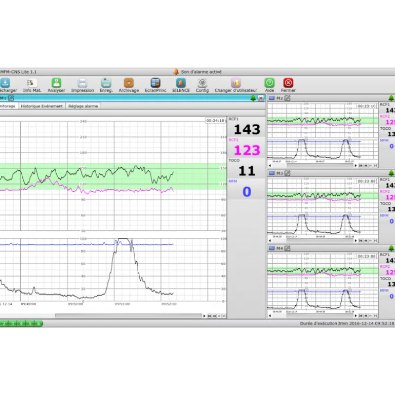Select the TOCO value 11 in M1
Viewport: 395px width, 396px height.
coord(247,171)
